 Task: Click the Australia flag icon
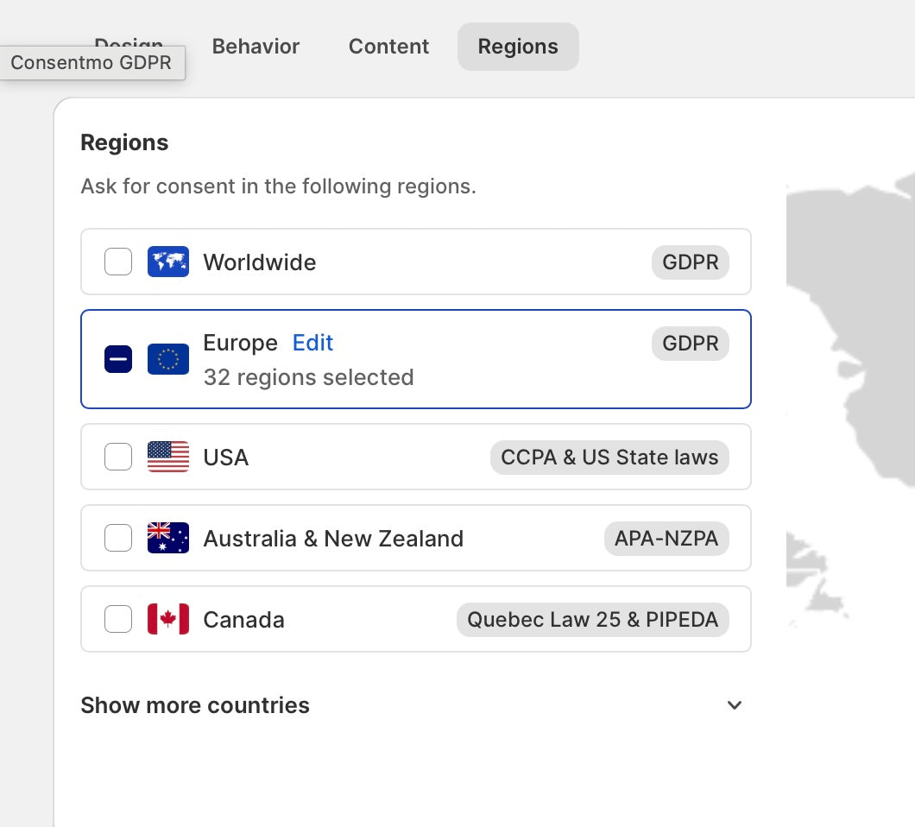pyautogui.click(x=168, y=538)
